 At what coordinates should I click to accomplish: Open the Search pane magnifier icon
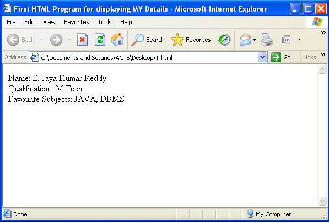137,40
